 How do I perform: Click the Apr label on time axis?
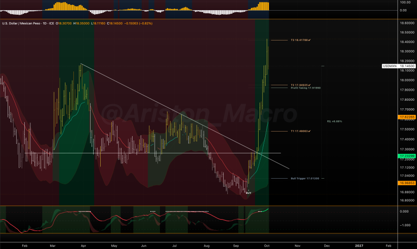click(x=83, y=246)
